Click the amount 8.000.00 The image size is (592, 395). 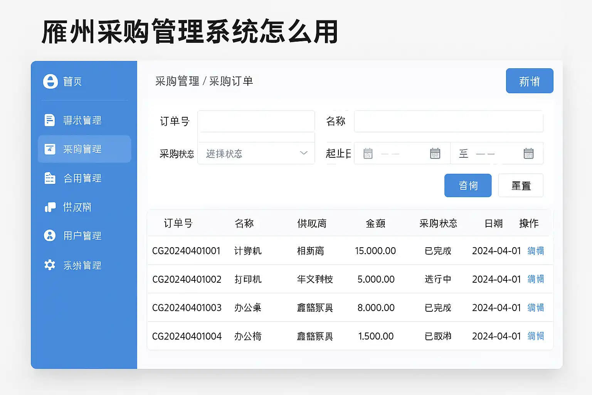376,307
